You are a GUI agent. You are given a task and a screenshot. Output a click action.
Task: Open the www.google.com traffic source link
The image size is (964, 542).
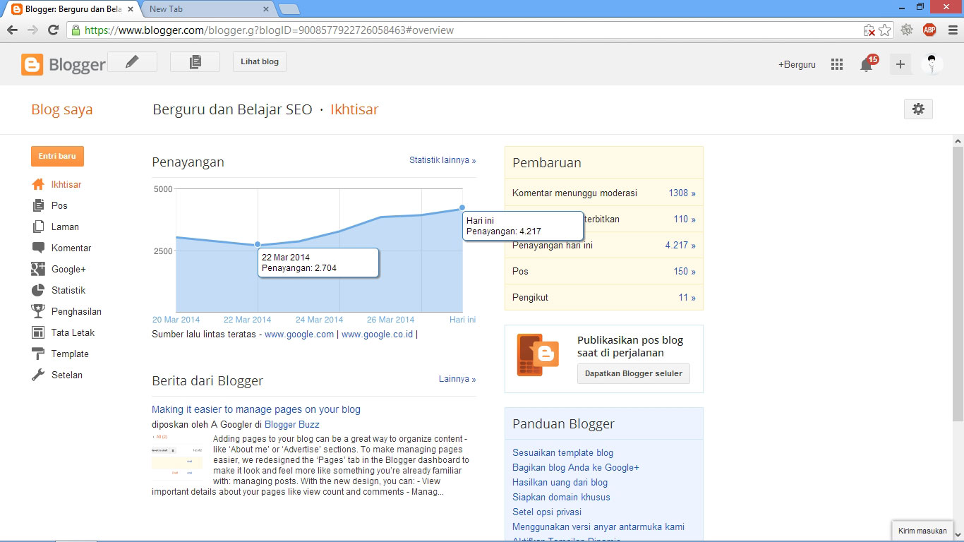(299, 335)
